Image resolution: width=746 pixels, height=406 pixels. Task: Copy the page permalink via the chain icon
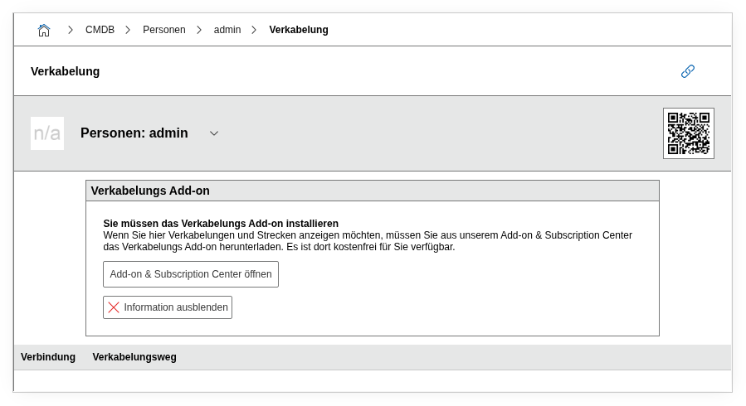pos(687,71)
